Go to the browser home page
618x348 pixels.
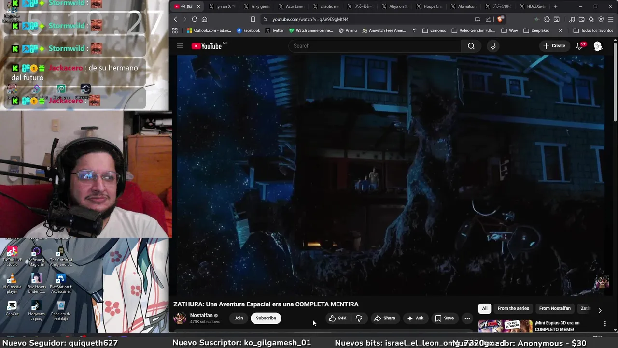click(x=204, y=19)
